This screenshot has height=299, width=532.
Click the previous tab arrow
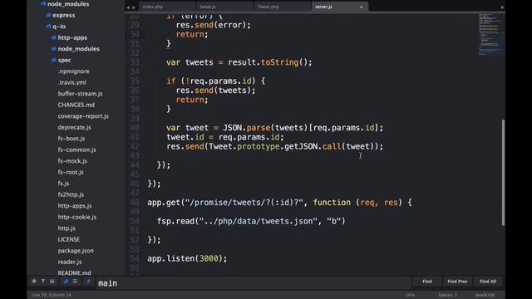point(128,7)
